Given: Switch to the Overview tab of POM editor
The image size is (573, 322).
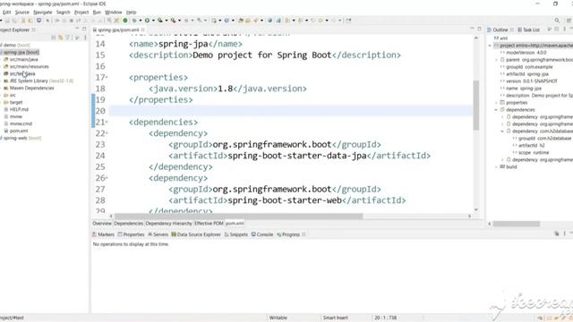Looking at the screenshot, I should [102, 223].
